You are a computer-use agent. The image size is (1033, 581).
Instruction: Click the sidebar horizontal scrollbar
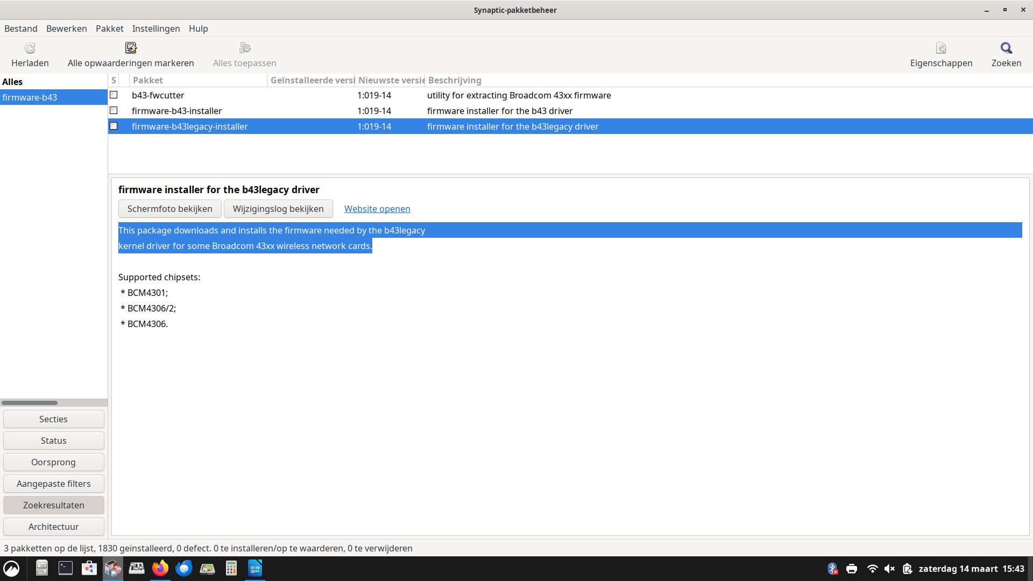click(30, 402)
